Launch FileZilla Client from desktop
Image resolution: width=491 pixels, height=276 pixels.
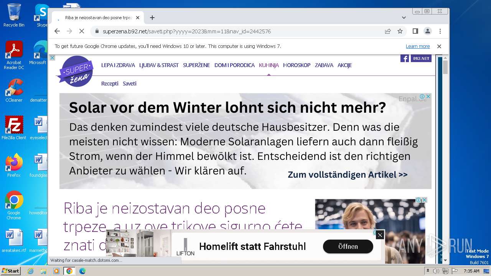[x=14, y=128]
